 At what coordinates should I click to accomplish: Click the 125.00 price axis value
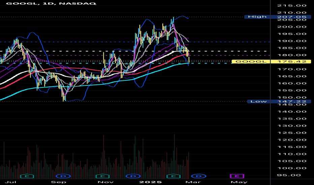pos(292,133)
